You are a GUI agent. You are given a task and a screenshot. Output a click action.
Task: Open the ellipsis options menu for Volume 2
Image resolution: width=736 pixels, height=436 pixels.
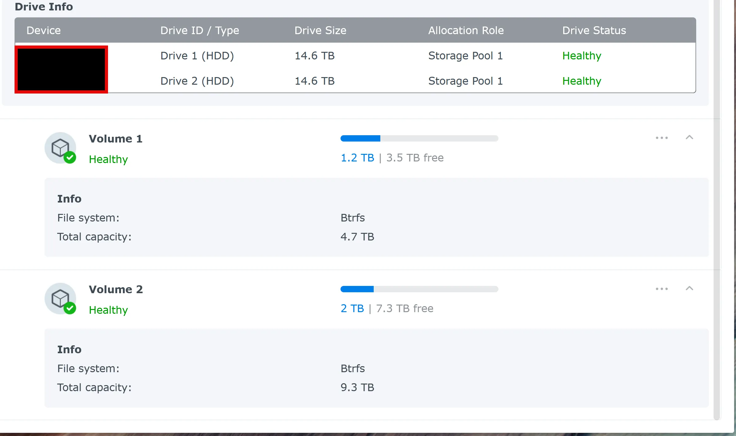click(662, 288)
